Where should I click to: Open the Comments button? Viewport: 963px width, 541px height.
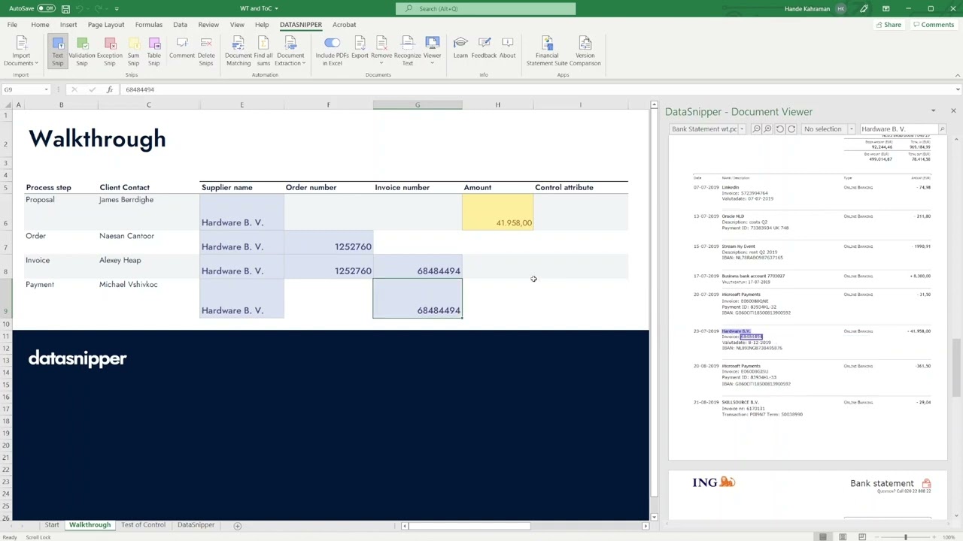coord(933,25)
